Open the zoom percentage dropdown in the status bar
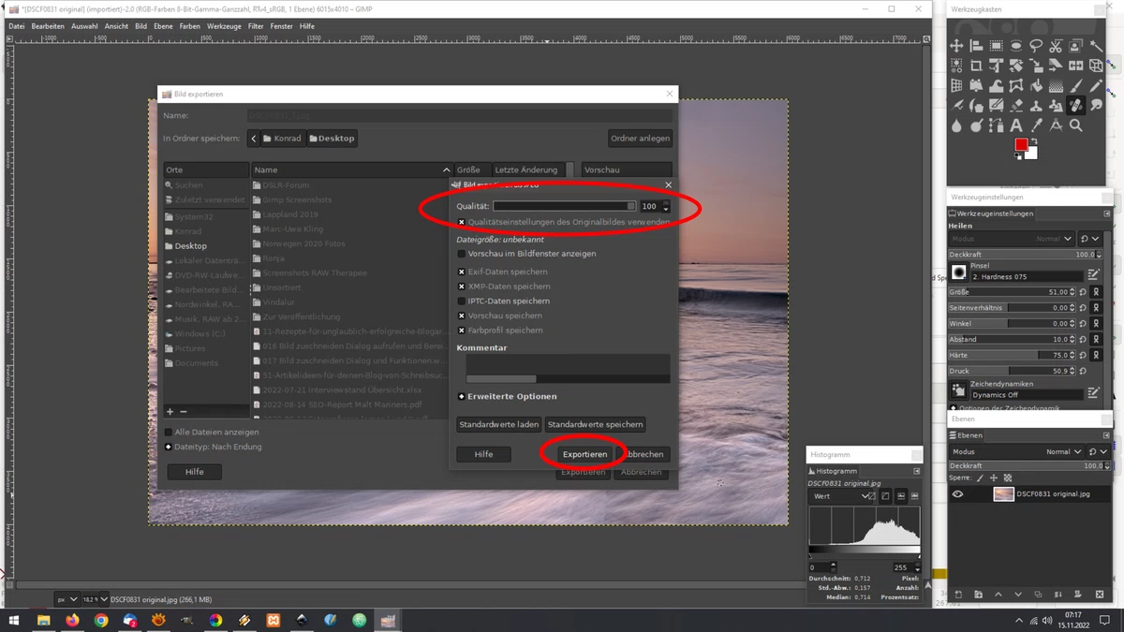 click(95, 599)
